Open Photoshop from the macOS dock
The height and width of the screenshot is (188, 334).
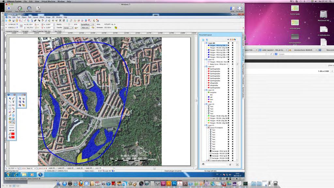click(174, 183)
